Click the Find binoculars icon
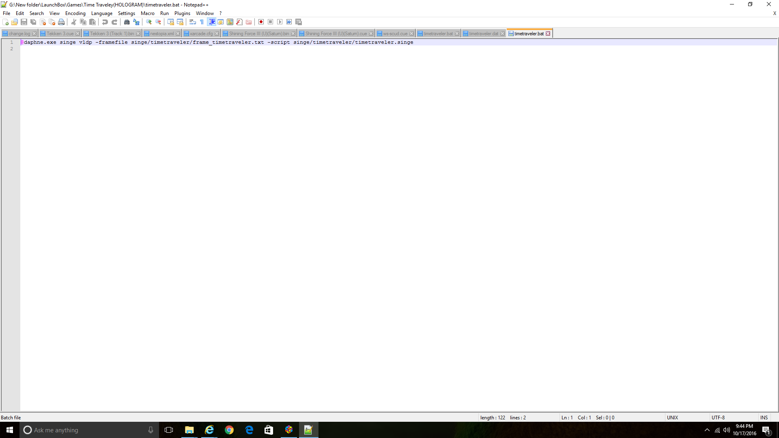The height and width of the screenshot is (438, 779). point(127,22)
